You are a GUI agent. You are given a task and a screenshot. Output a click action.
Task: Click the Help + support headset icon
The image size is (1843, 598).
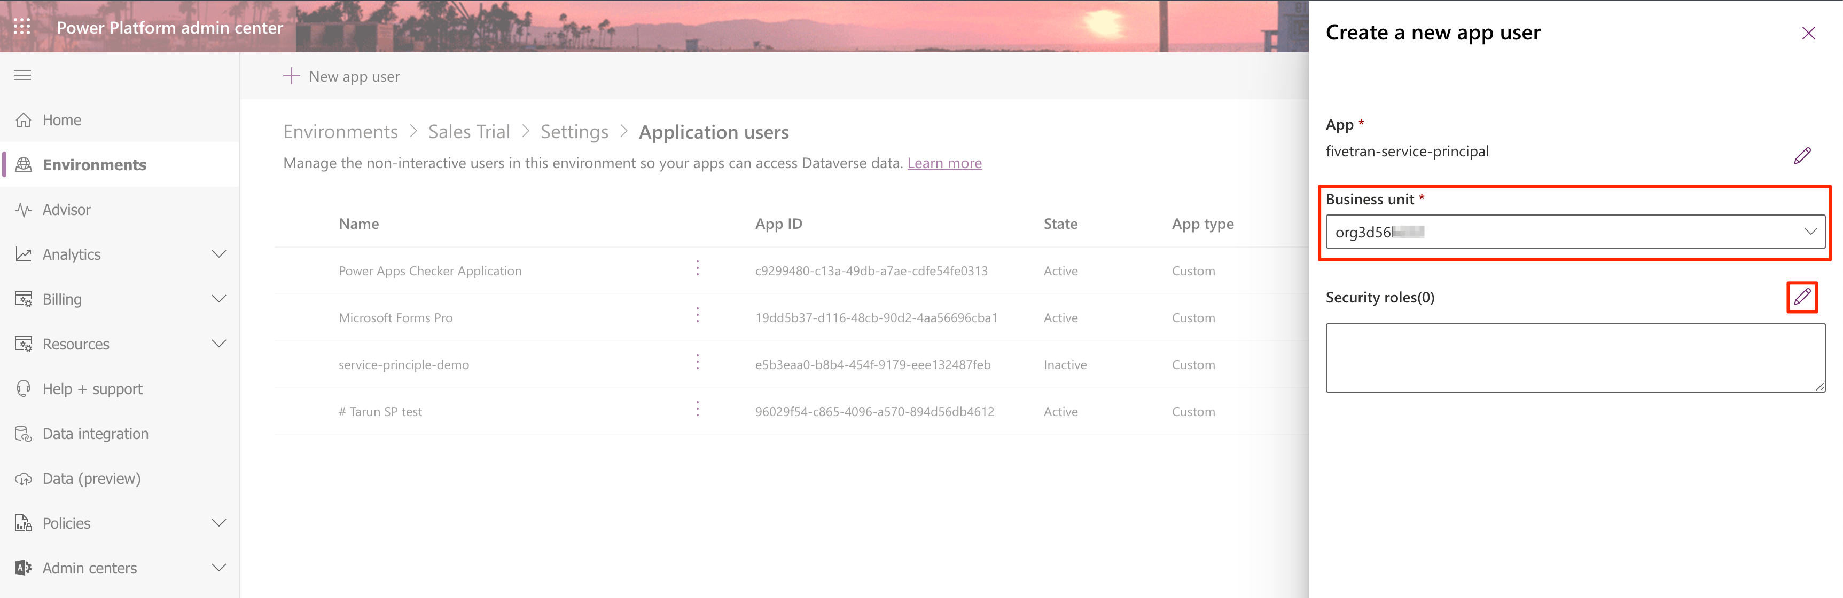24,389
